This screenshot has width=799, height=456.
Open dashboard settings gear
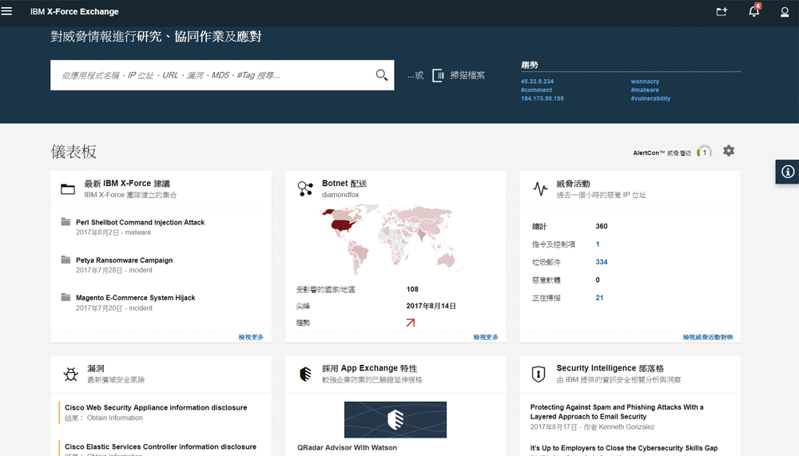click(x=729, y=151)
